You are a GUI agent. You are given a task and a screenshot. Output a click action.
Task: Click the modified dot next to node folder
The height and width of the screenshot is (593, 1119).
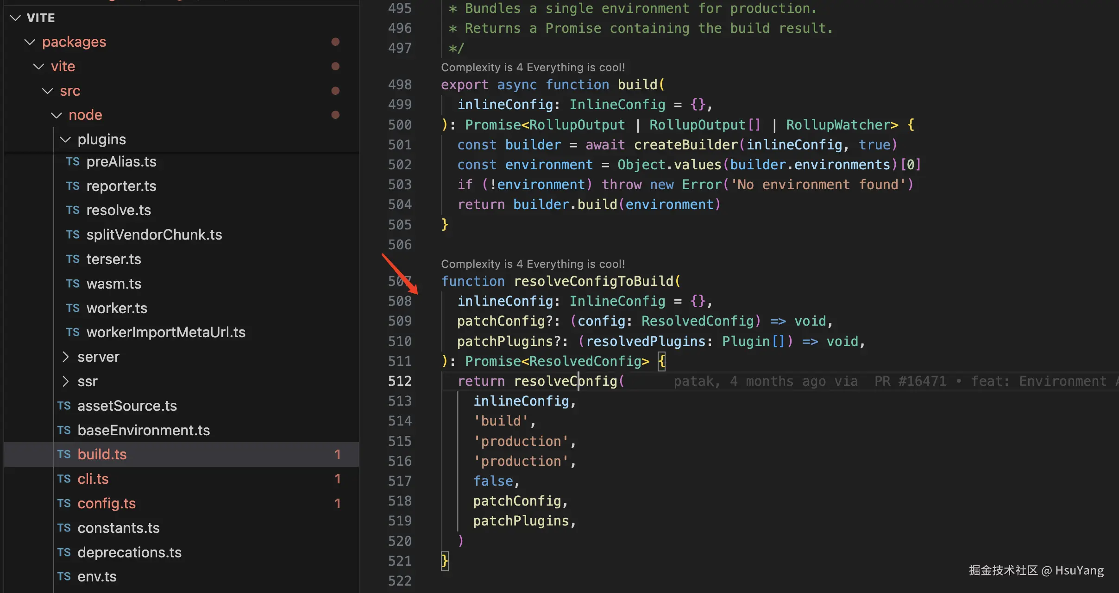(x=335, y=115)
